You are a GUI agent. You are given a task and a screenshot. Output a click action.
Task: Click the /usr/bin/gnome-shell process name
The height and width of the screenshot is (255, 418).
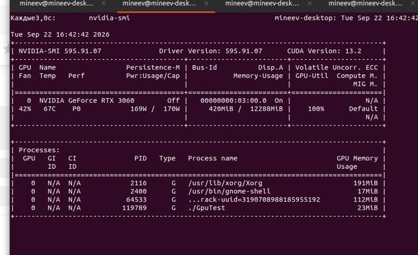point(229,191)
